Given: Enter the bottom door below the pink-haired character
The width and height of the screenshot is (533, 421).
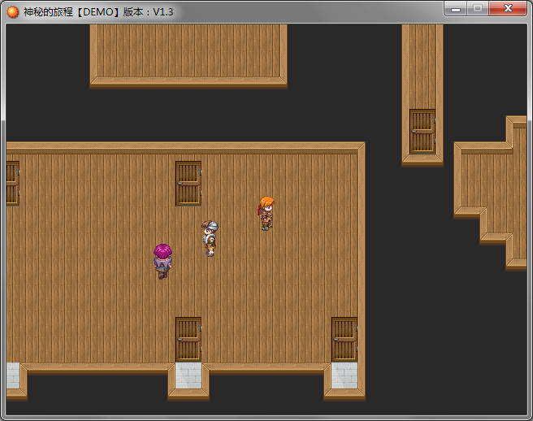Looking at the screenshot, I should tap(188, 339).
